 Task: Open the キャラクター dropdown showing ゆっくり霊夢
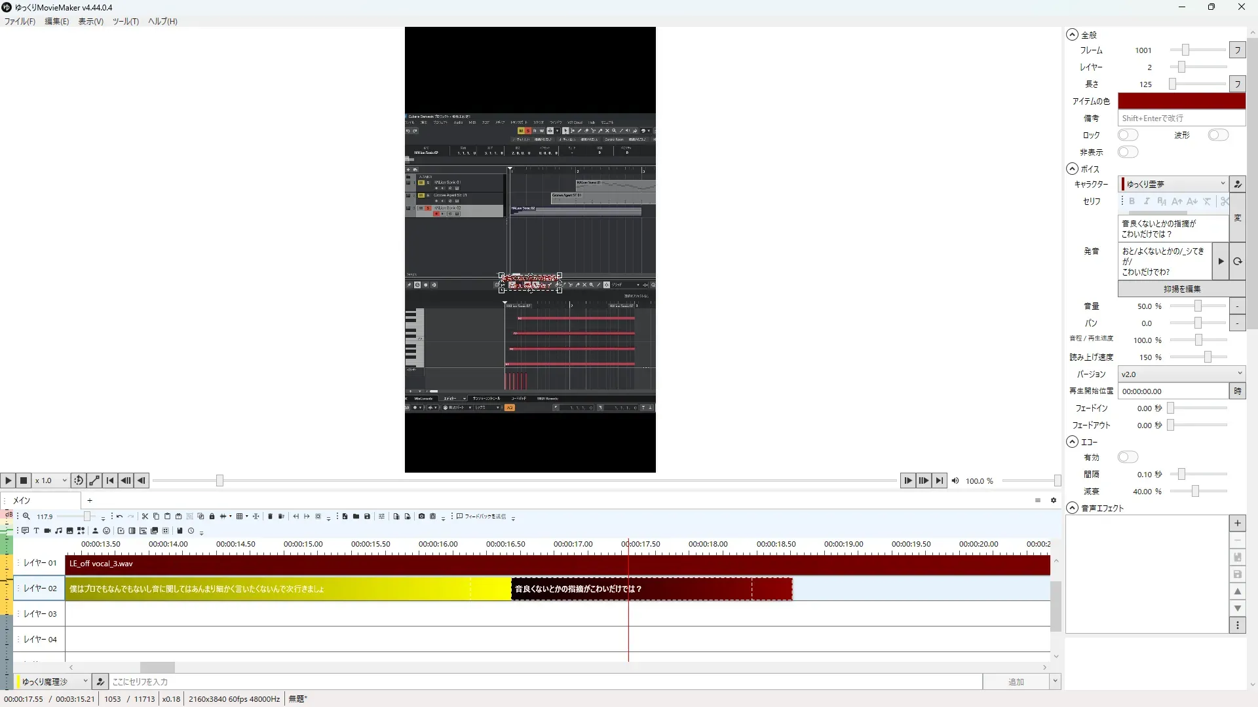point(1173,184)
